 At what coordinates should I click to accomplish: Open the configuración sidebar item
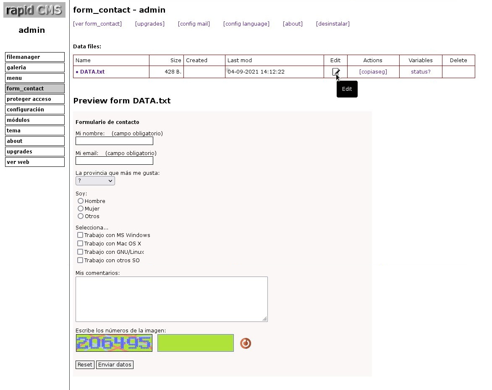35,109
